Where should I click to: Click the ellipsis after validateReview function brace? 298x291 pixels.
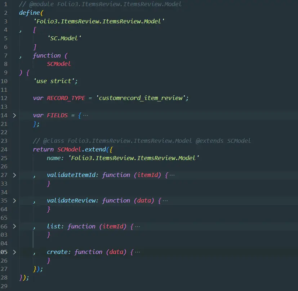pos(165,201)
